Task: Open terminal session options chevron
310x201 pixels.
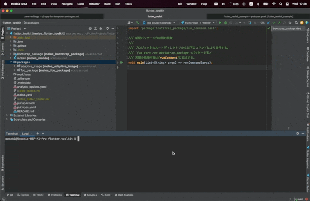Action: tap(43, 133)
